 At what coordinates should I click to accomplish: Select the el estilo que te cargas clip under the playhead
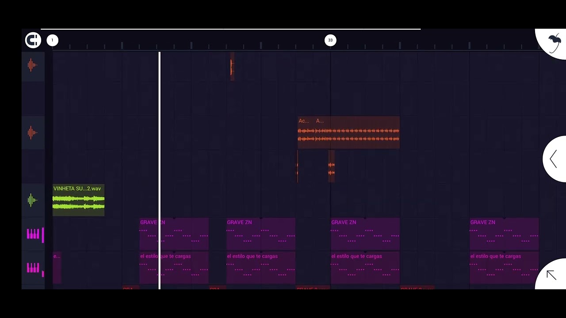point(174,268)
